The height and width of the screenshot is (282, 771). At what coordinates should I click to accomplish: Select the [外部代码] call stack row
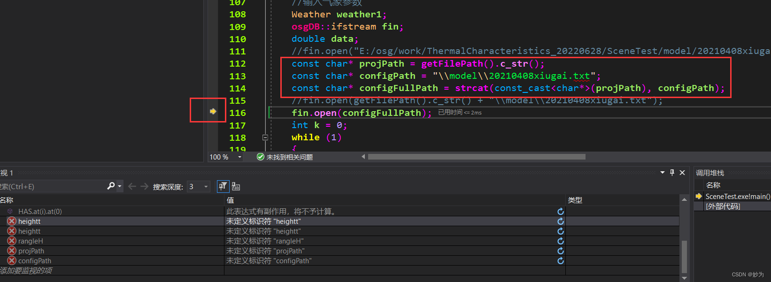point(723,206)
